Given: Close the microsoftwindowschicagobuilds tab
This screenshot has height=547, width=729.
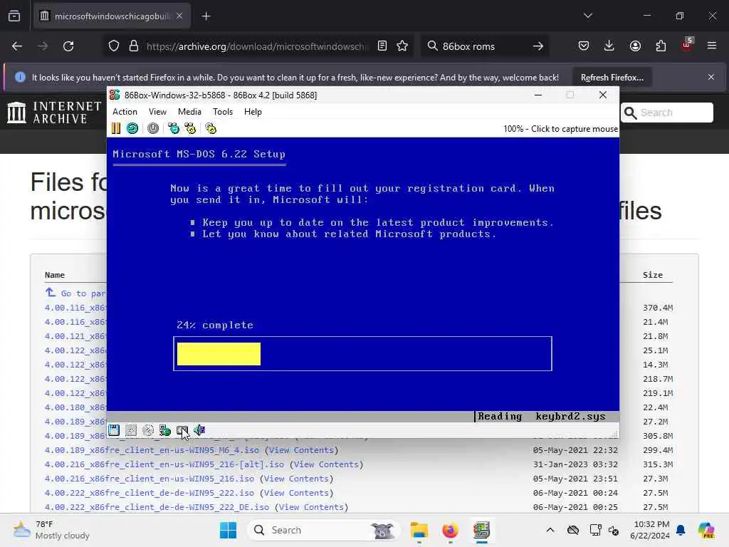Looking at the screenshot, I should (x=179, y=16).
